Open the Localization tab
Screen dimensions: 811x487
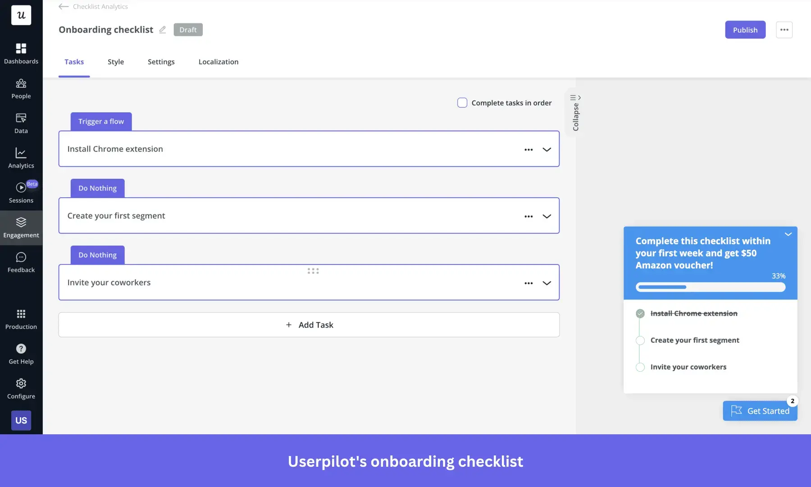tap(218, 62)
